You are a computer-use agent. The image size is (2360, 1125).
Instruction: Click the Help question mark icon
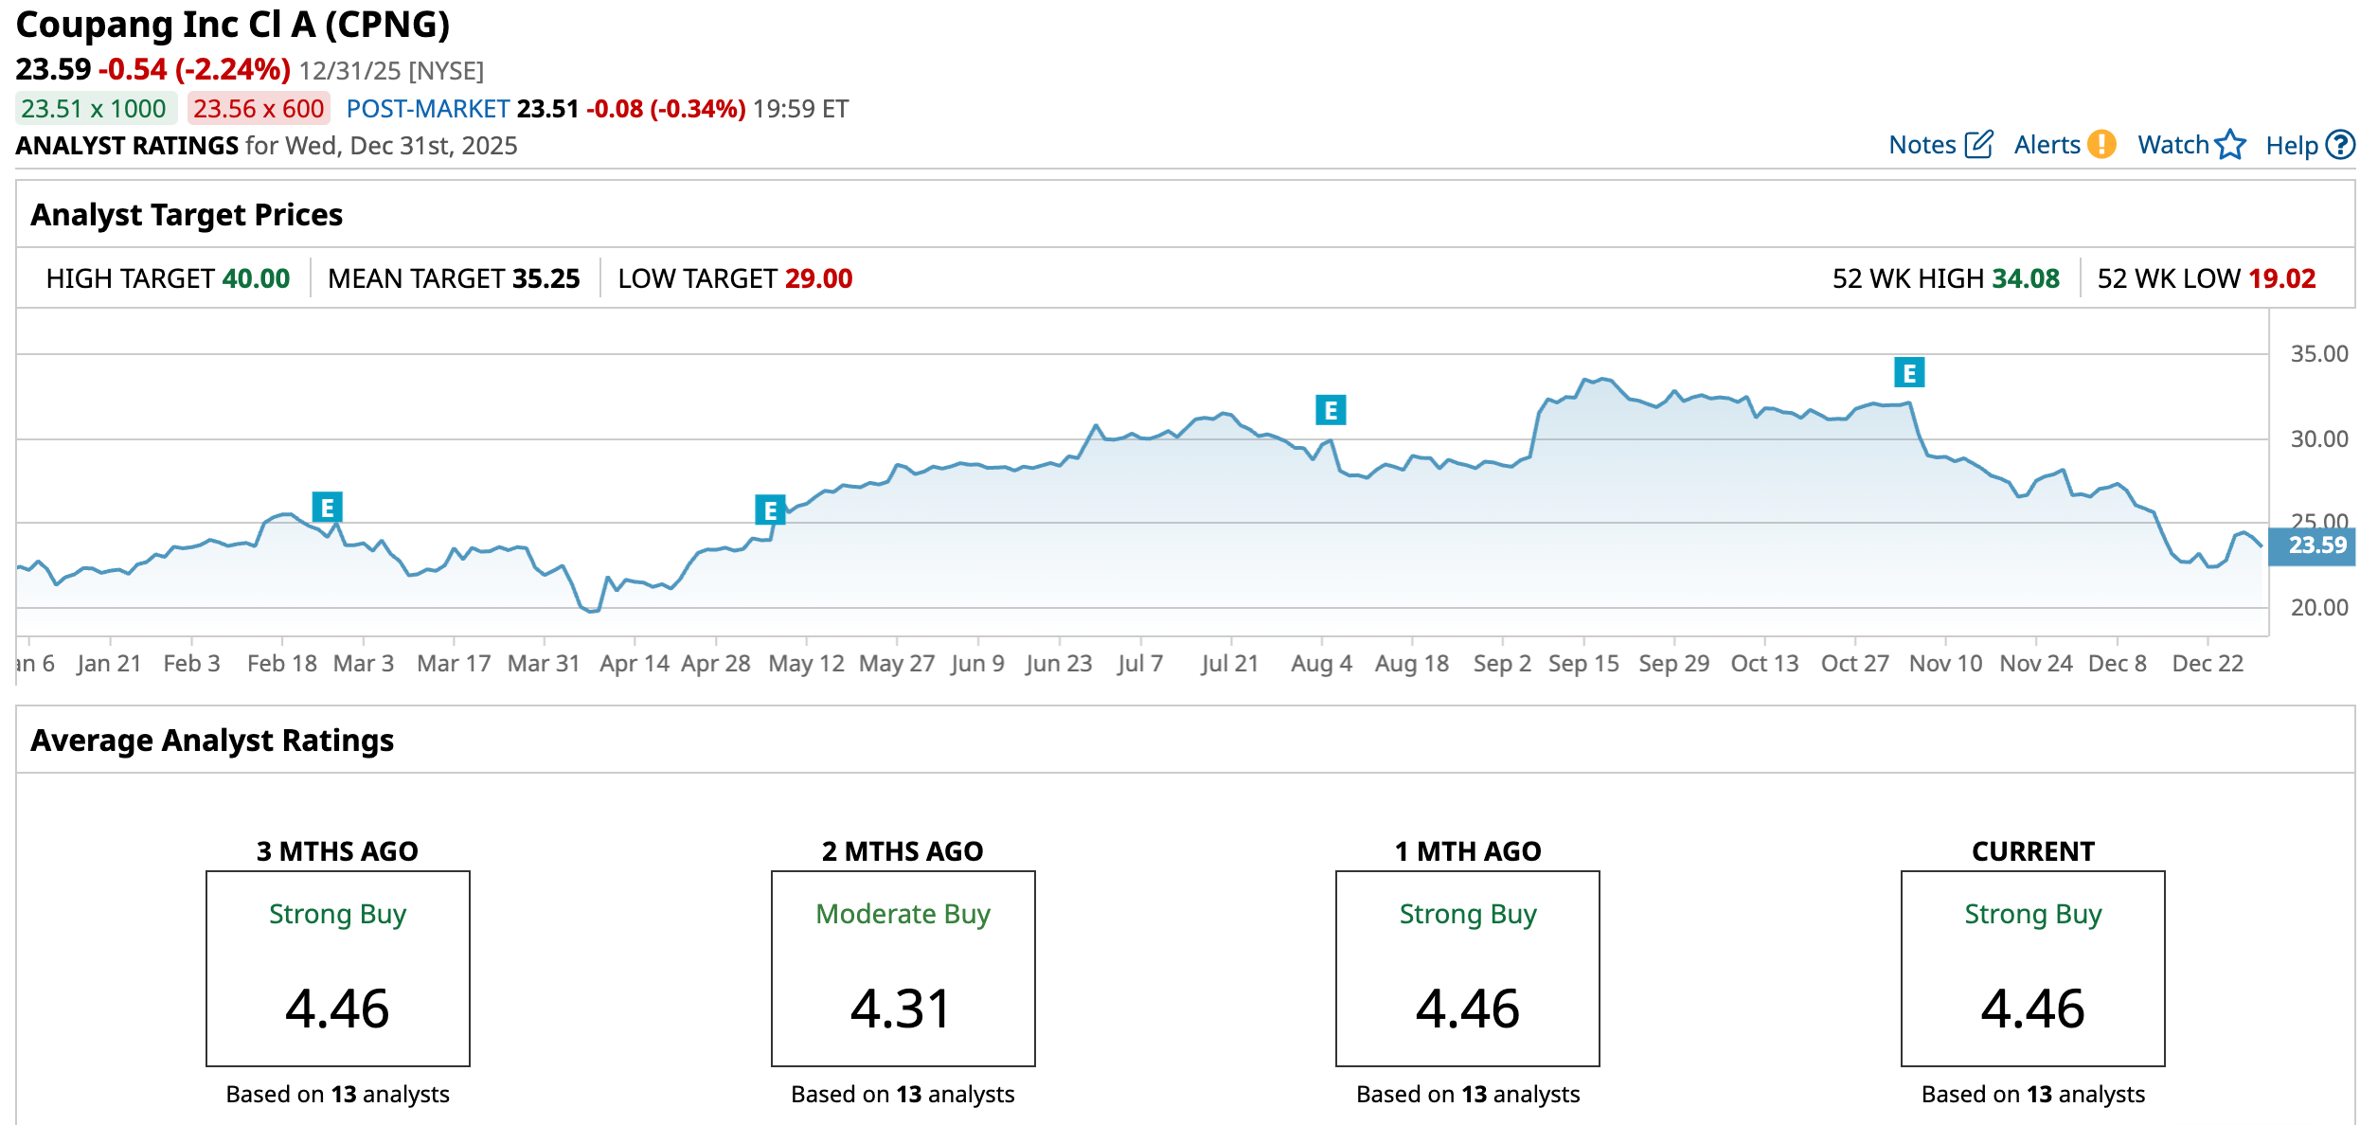(x=2340, y=145)
